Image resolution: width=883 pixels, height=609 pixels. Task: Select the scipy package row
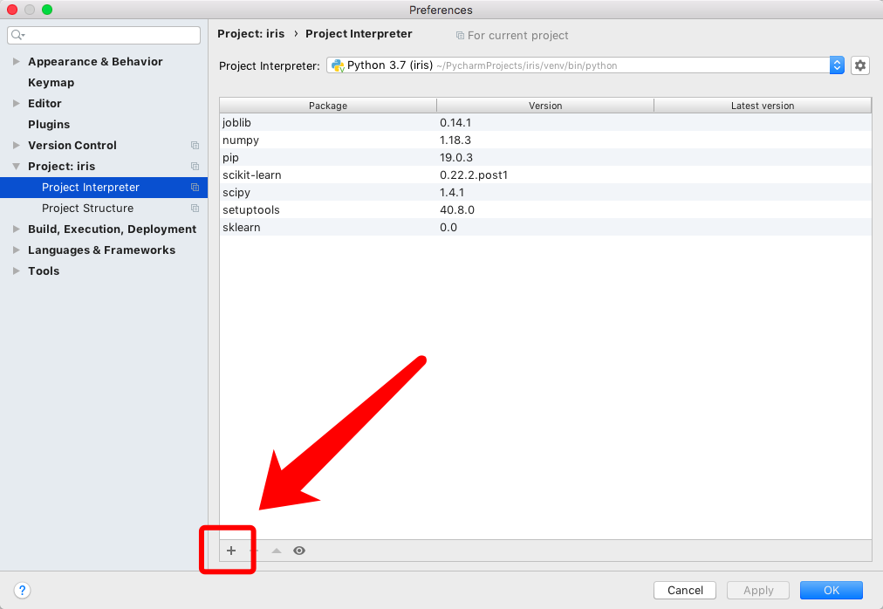545,192
